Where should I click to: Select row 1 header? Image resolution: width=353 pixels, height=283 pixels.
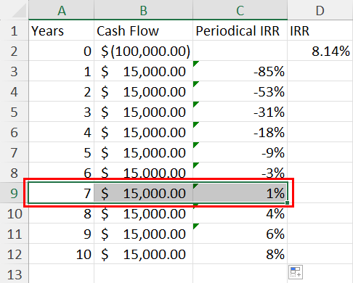click(14, 30)
